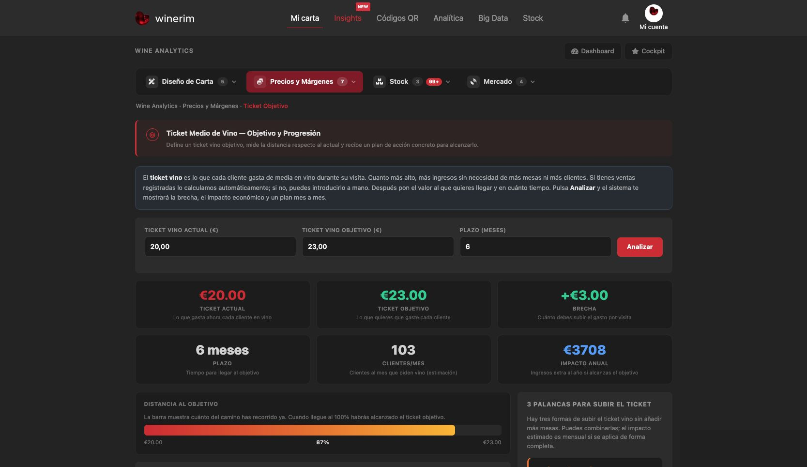
Task: Focus the Ticket vino actual field
Action: pyautogui.click(x=220, y=247)
